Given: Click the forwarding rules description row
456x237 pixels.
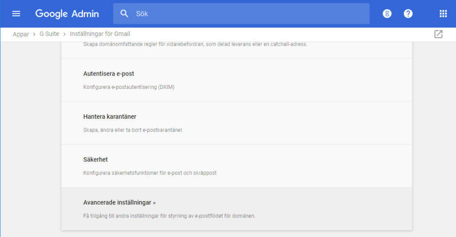Looking at the screenshot, I should point(195,44).
